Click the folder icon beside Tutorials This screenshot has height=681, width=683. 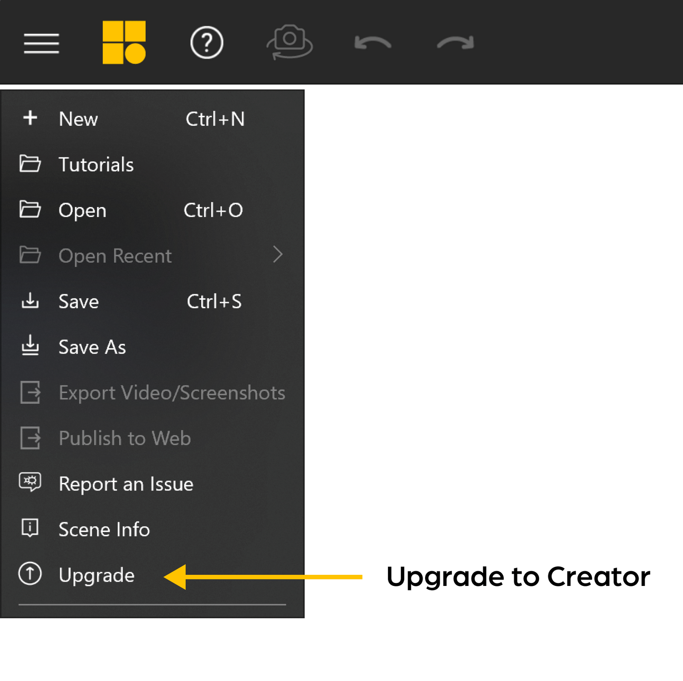(30, 164)
